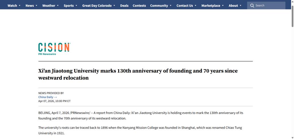Open Great Day Colorado dropdown arrow
Viewport: 294px width, 139px height.
coord(114,6)
